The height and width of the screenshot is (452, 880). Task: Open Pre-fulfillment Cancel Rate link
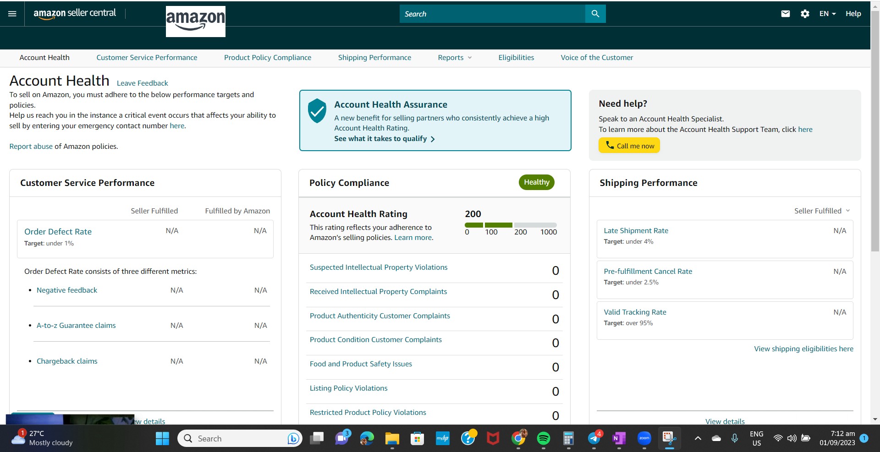648,272
